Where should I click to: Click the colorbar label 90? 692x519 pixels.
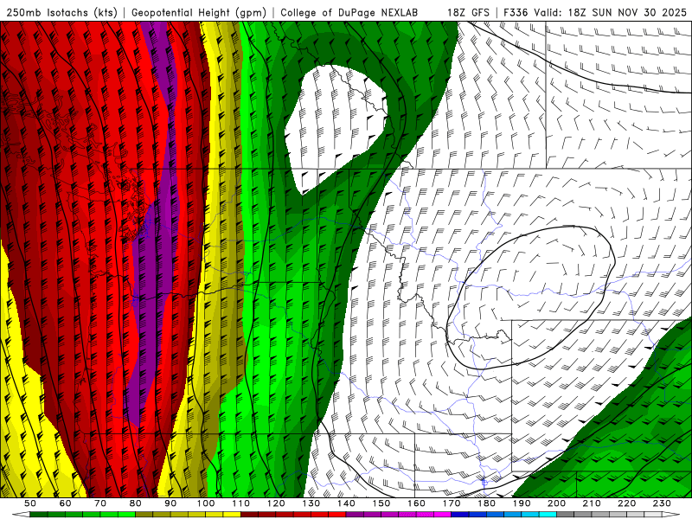click(x=170, y=503)
